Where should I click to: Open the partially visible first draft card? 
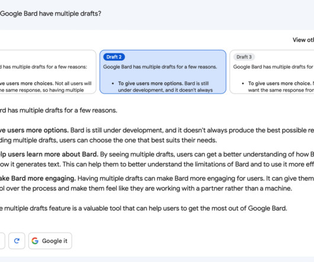coord(48,72)
